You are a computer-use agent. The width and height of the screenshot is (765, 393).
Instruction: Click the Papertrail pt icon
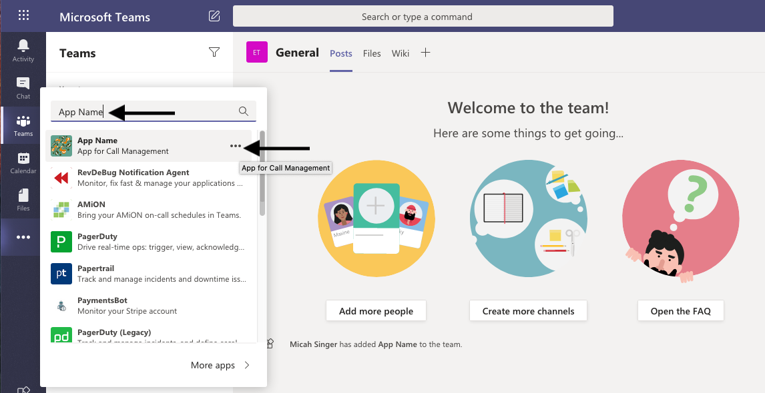[61, 274]
